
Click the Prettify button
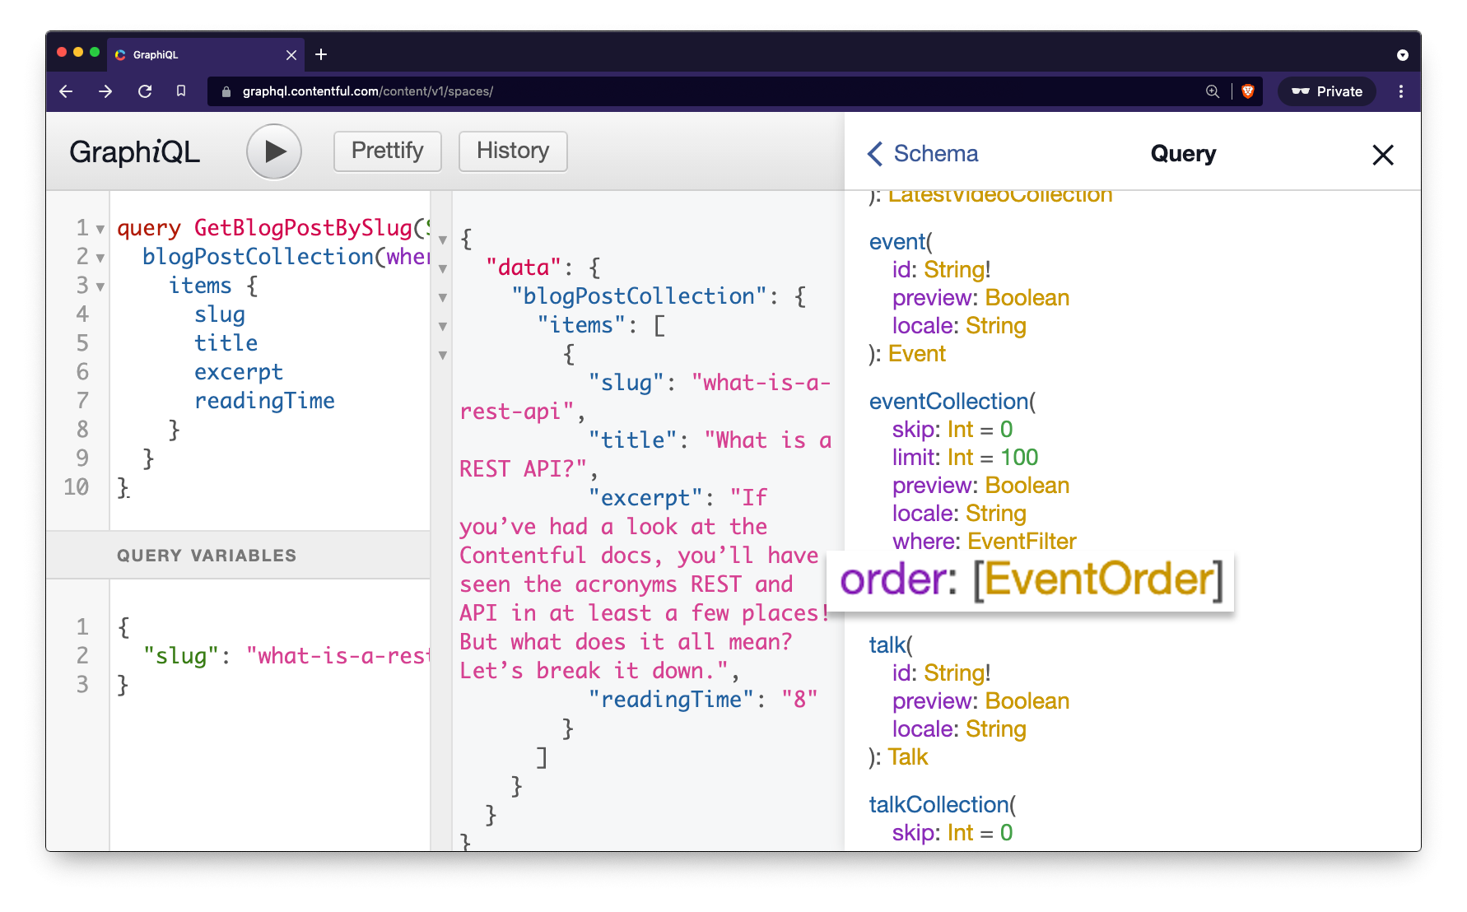click(387, 151)
